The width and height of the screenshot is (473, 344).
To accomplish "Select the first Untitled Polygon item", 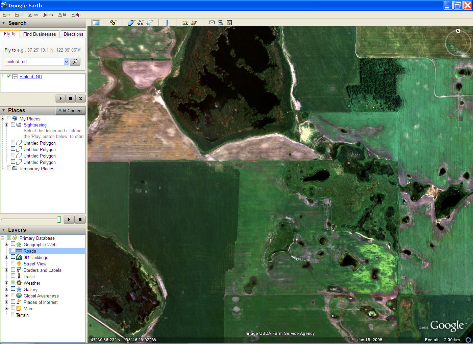I will [x=40, y=143].
